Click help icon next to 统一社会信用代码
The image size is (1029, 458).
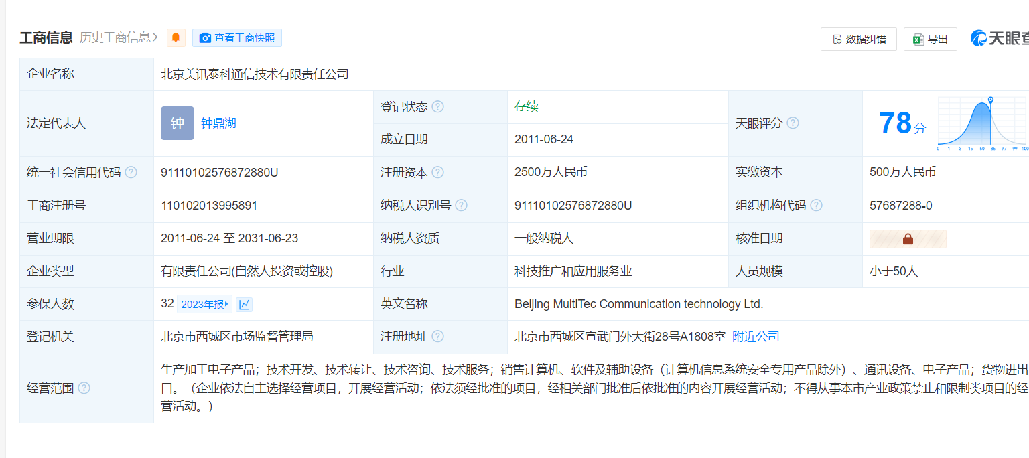[131, 173]
